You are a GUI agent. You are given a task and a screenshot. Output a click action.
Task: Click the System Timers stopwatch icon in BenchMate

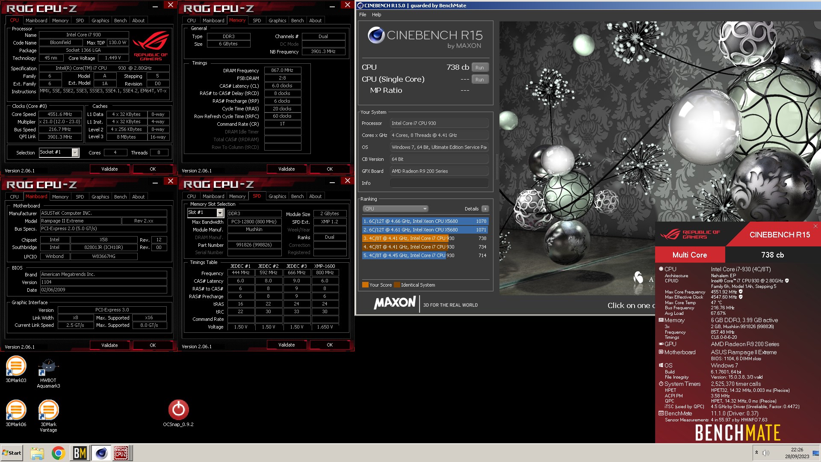coord(661,384)
